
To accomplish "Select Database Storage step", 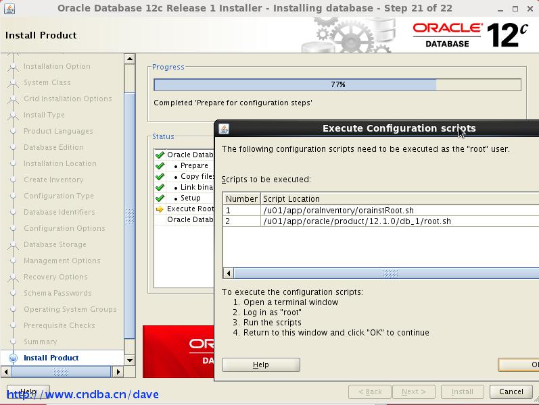I will [55, 244].
